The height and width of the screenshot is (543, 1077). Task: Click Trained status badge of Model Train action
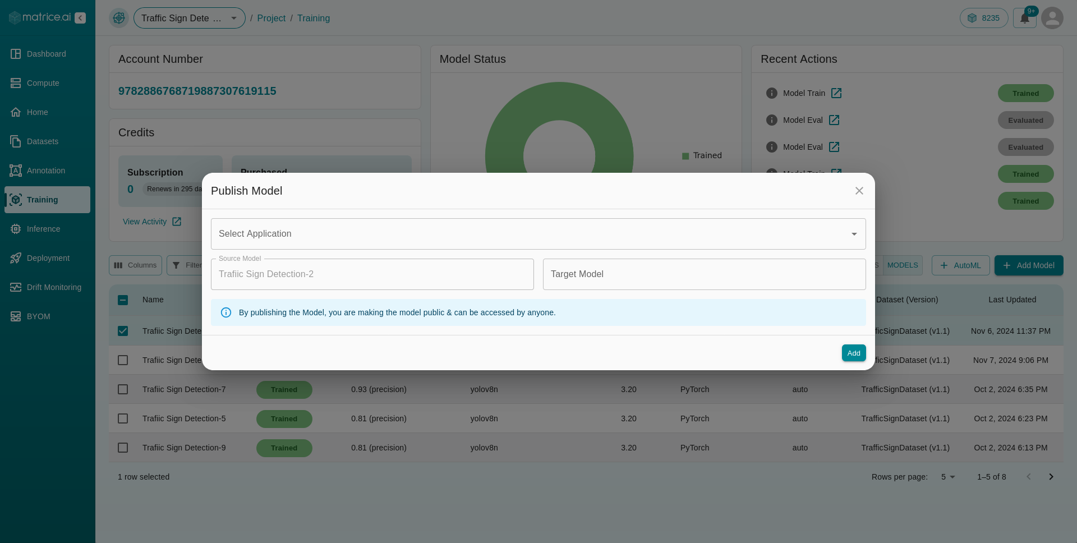click(x=1025, y=93)
